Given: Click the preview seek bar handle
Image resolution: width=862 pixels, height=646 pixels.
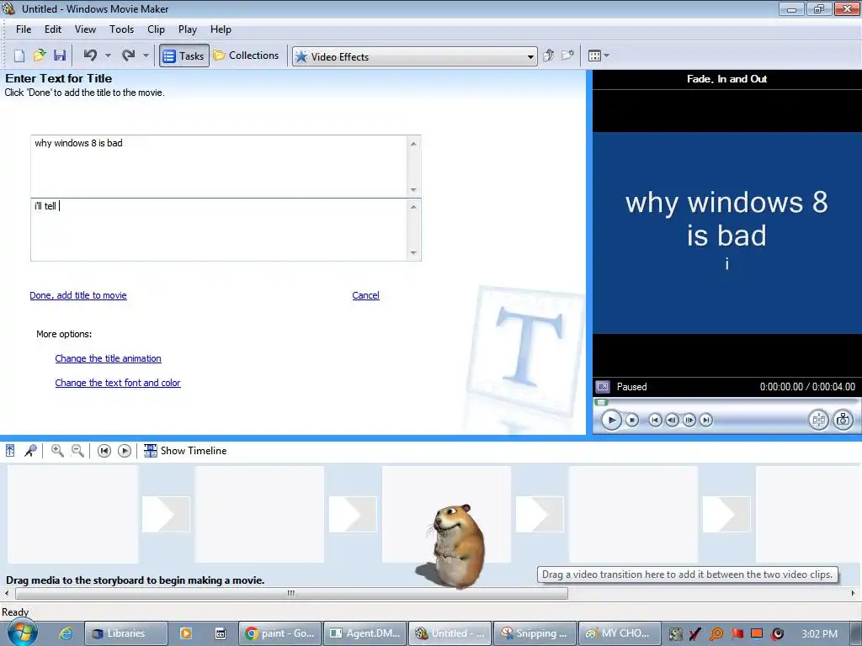Looking at the screenshot, I should (601, 403).
